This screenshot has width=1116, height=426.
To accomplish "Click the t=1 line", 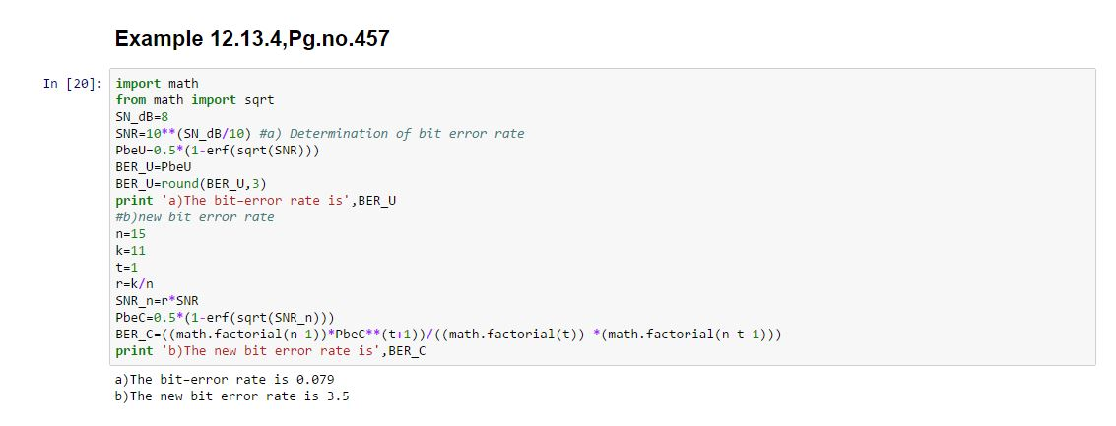I will pos(127,268).
